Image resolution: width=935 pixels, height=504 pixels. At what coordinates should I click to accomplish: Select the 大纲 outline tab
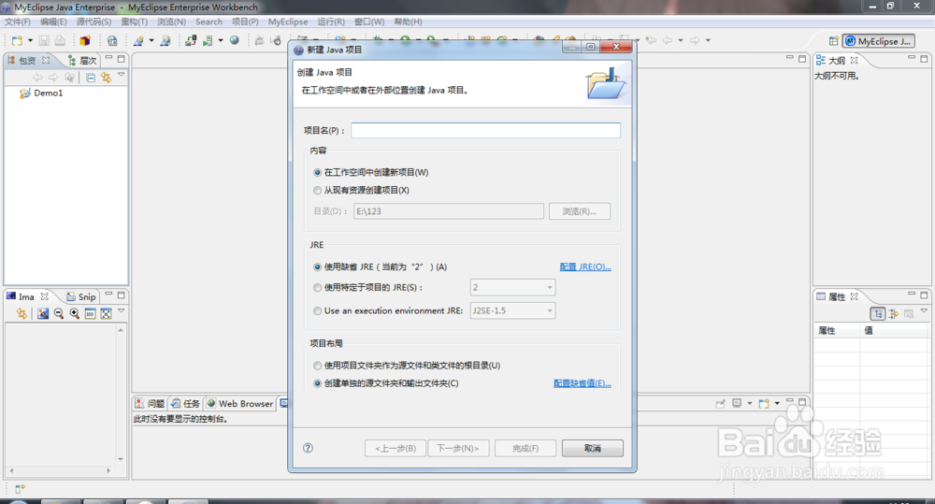(x=837, y=60)
